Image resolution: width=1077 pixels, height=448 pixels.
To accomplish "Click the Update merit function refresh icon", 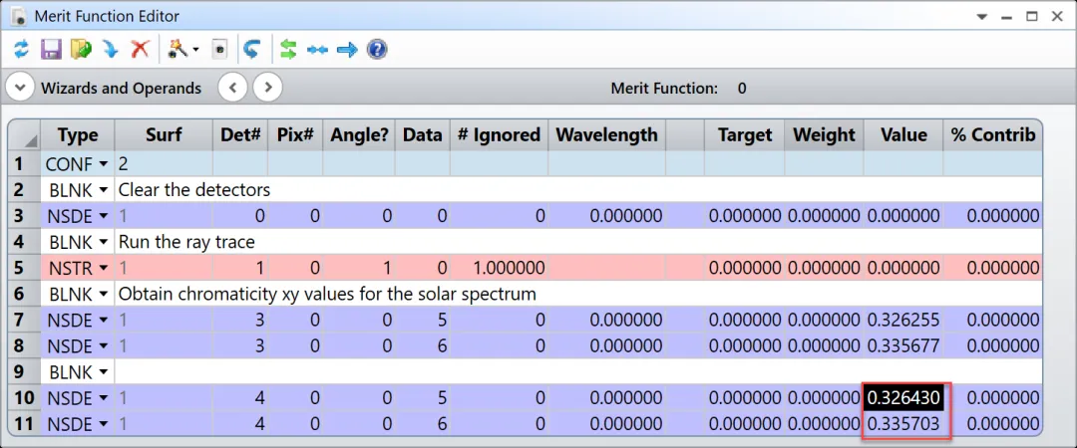I will pyautogui.click(x=21, y=49).
